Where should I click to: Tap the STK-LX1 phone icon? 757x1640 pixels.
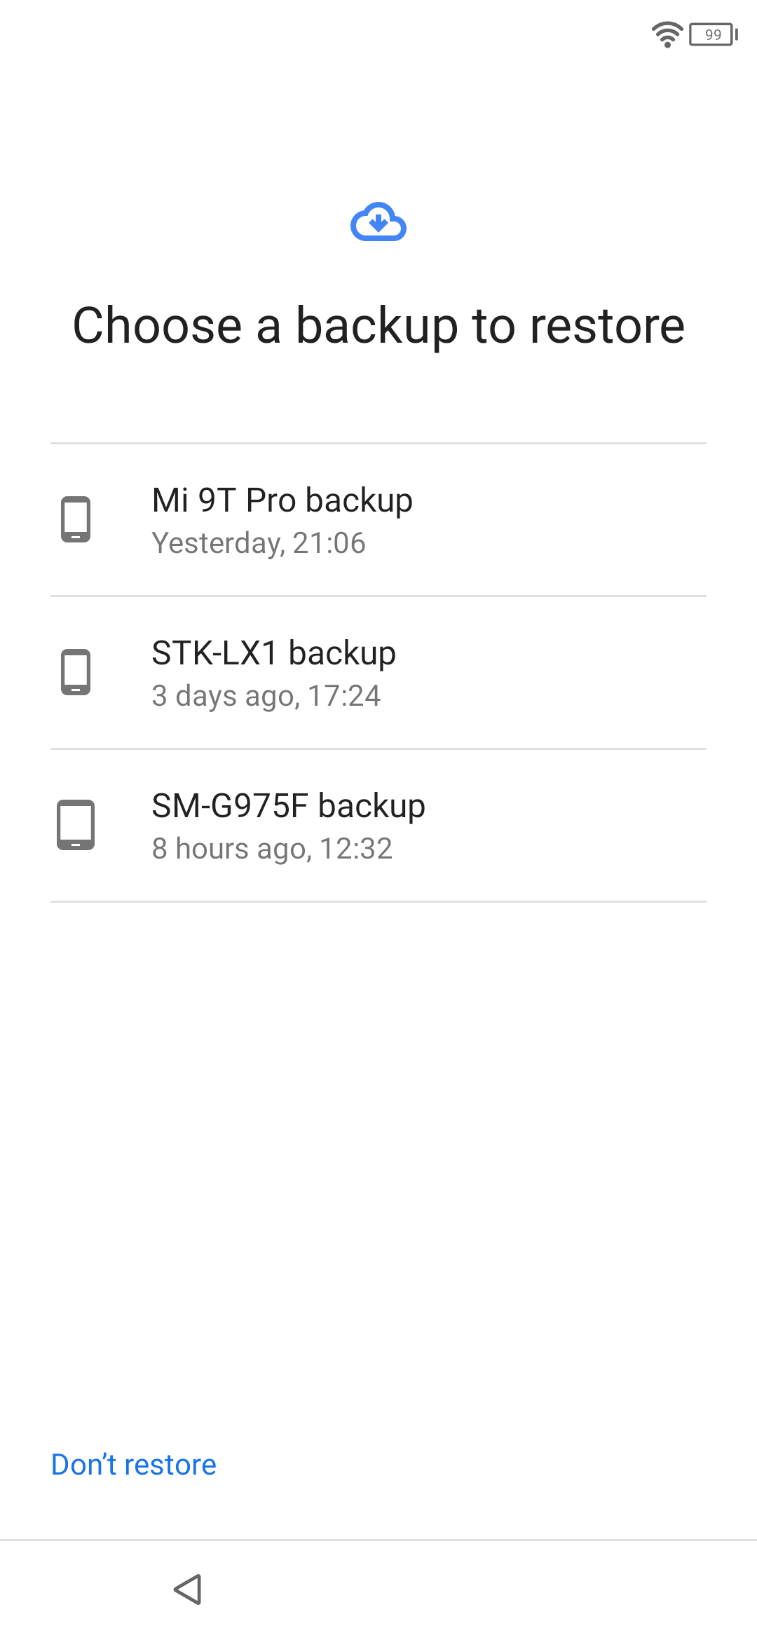(x=76, y=672)
